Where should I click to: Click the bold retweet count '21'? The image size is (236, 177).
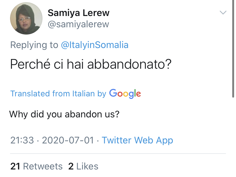[x=15, y=166]
